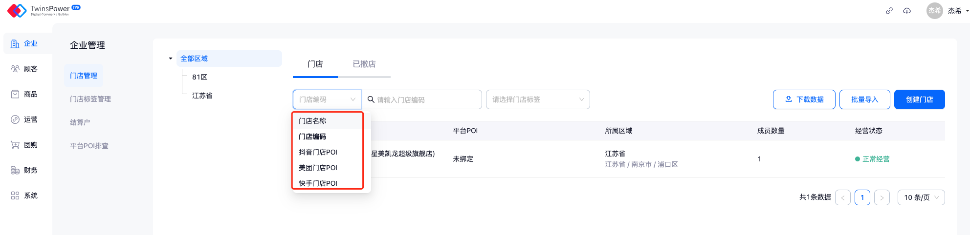Open the 运营 sidebar section
This screenshot has width=970, height=235.
click(24, 120)
